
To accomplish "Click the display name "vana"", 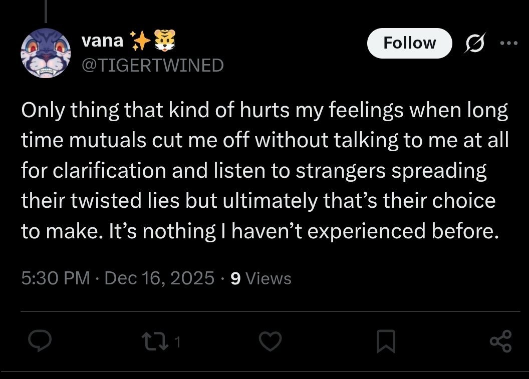I will click(102, 41).
